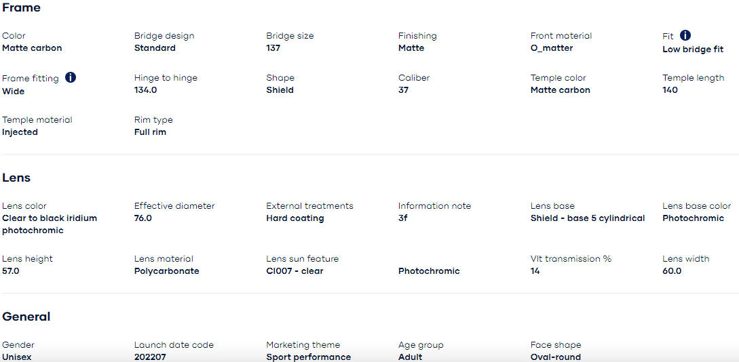Click the Shield - base 5 cylindrical value
Viewport: 739px width, 362px height.
(x=587, y=218)
